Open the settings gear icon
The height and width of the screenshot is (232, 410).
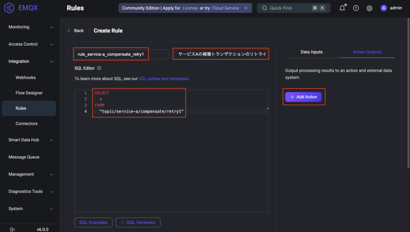click(369, 8)
